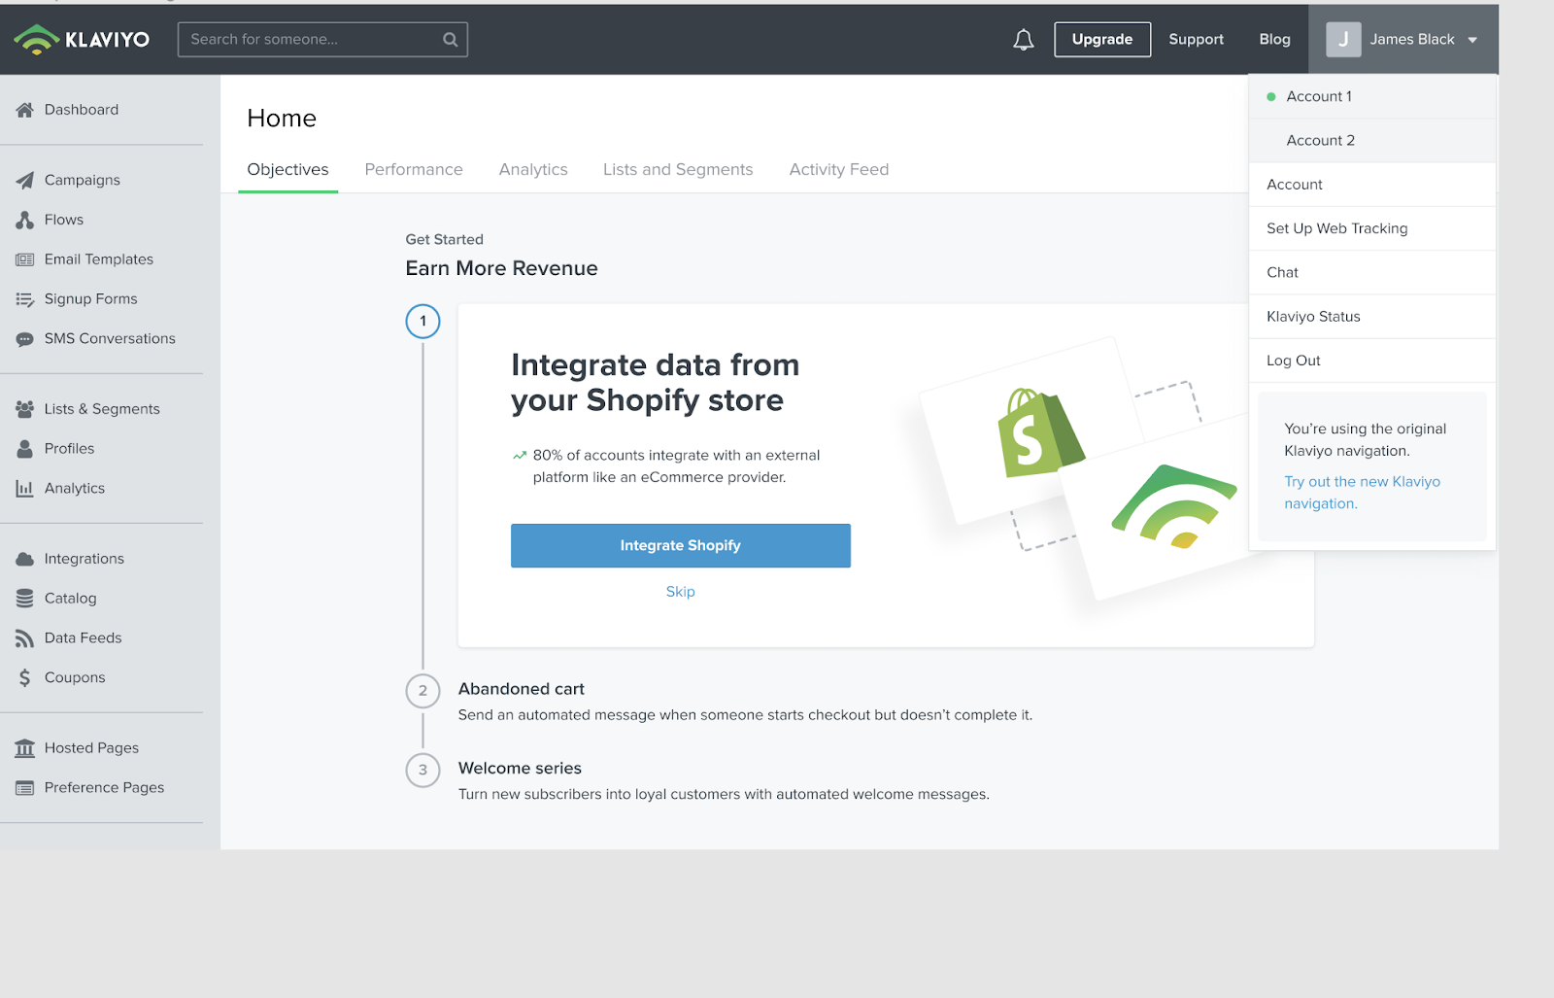Click the Signup Forms icon
Image resolution: width=1554 pixels, height=998 pixels.
point(24,299)
